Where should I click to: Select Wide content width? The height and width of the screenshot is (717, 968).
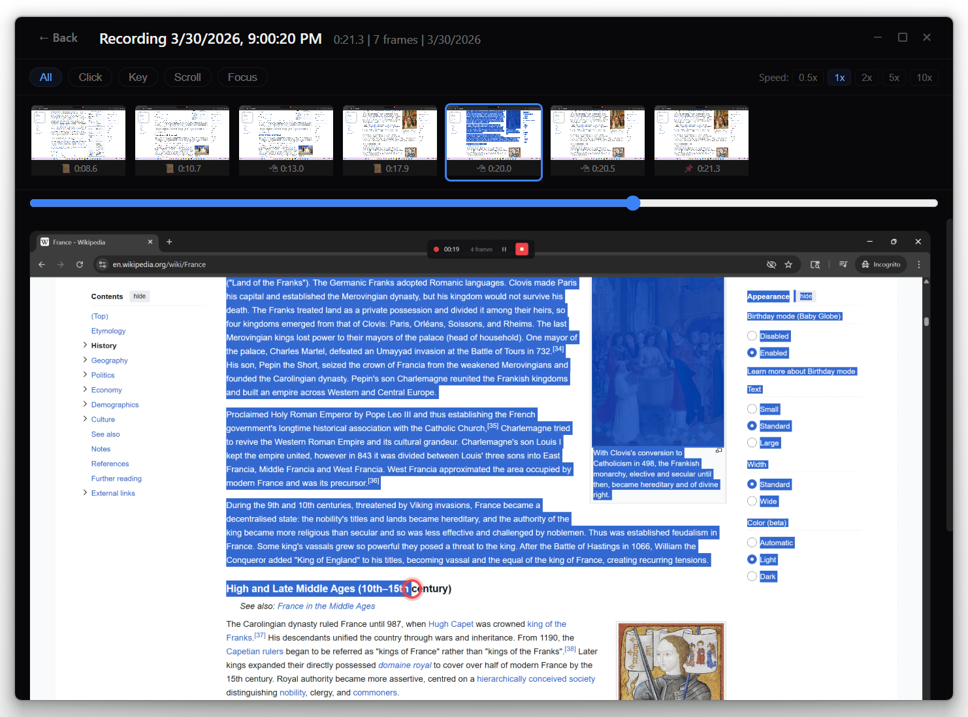pyautogui.click(x=752, y=501)
